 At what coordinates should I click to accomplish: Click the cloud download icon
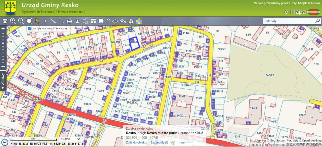click(x=115, y=21)
